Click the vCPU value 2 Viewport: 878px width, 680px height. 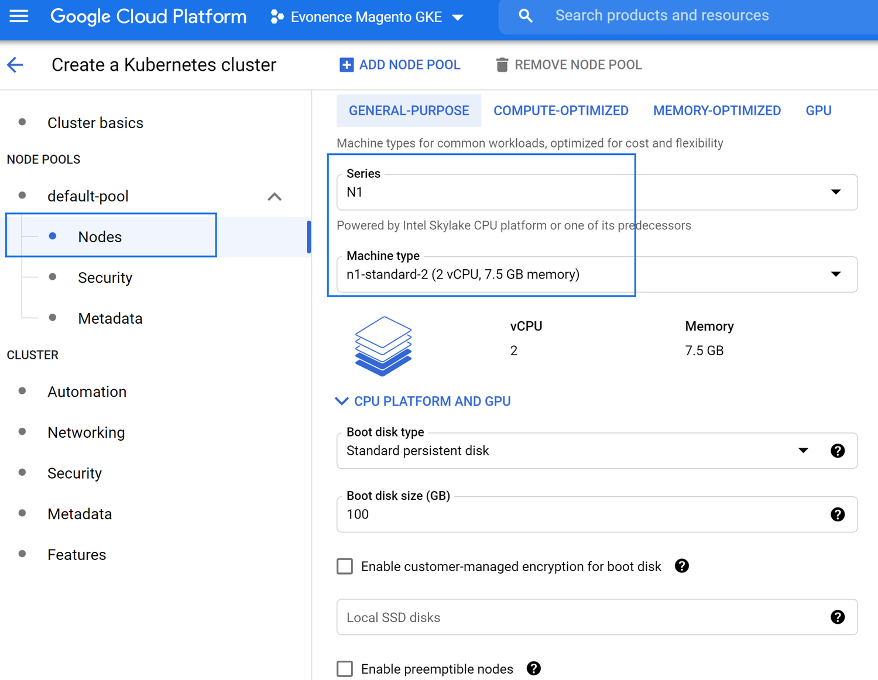(x=514, y=351)
